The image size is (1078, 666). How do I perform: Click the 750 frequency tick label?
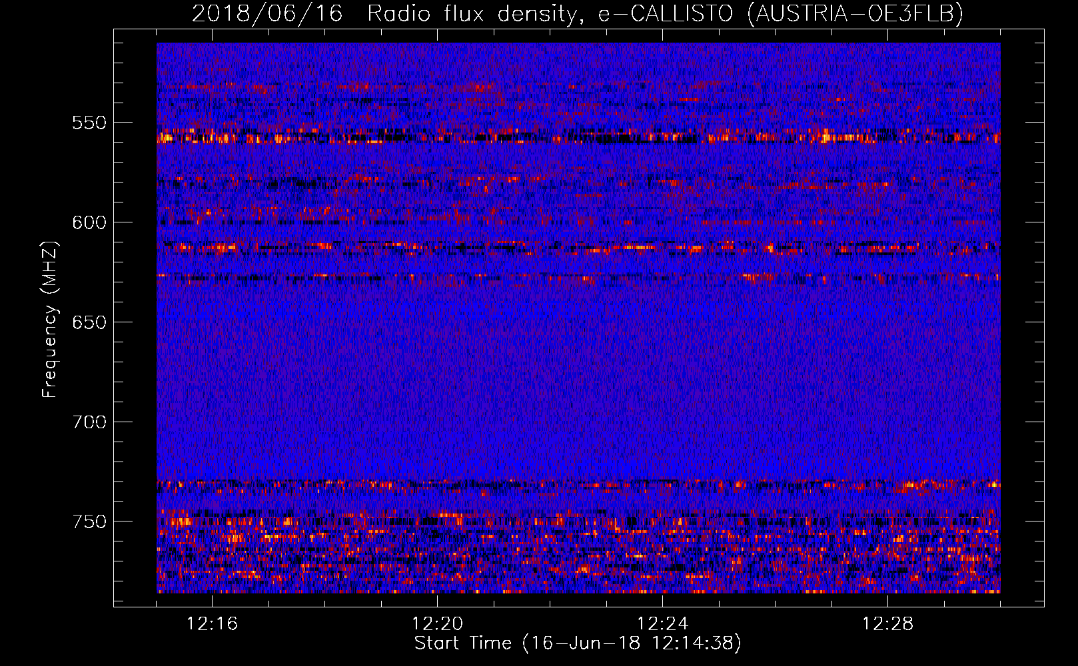[89, 521]
